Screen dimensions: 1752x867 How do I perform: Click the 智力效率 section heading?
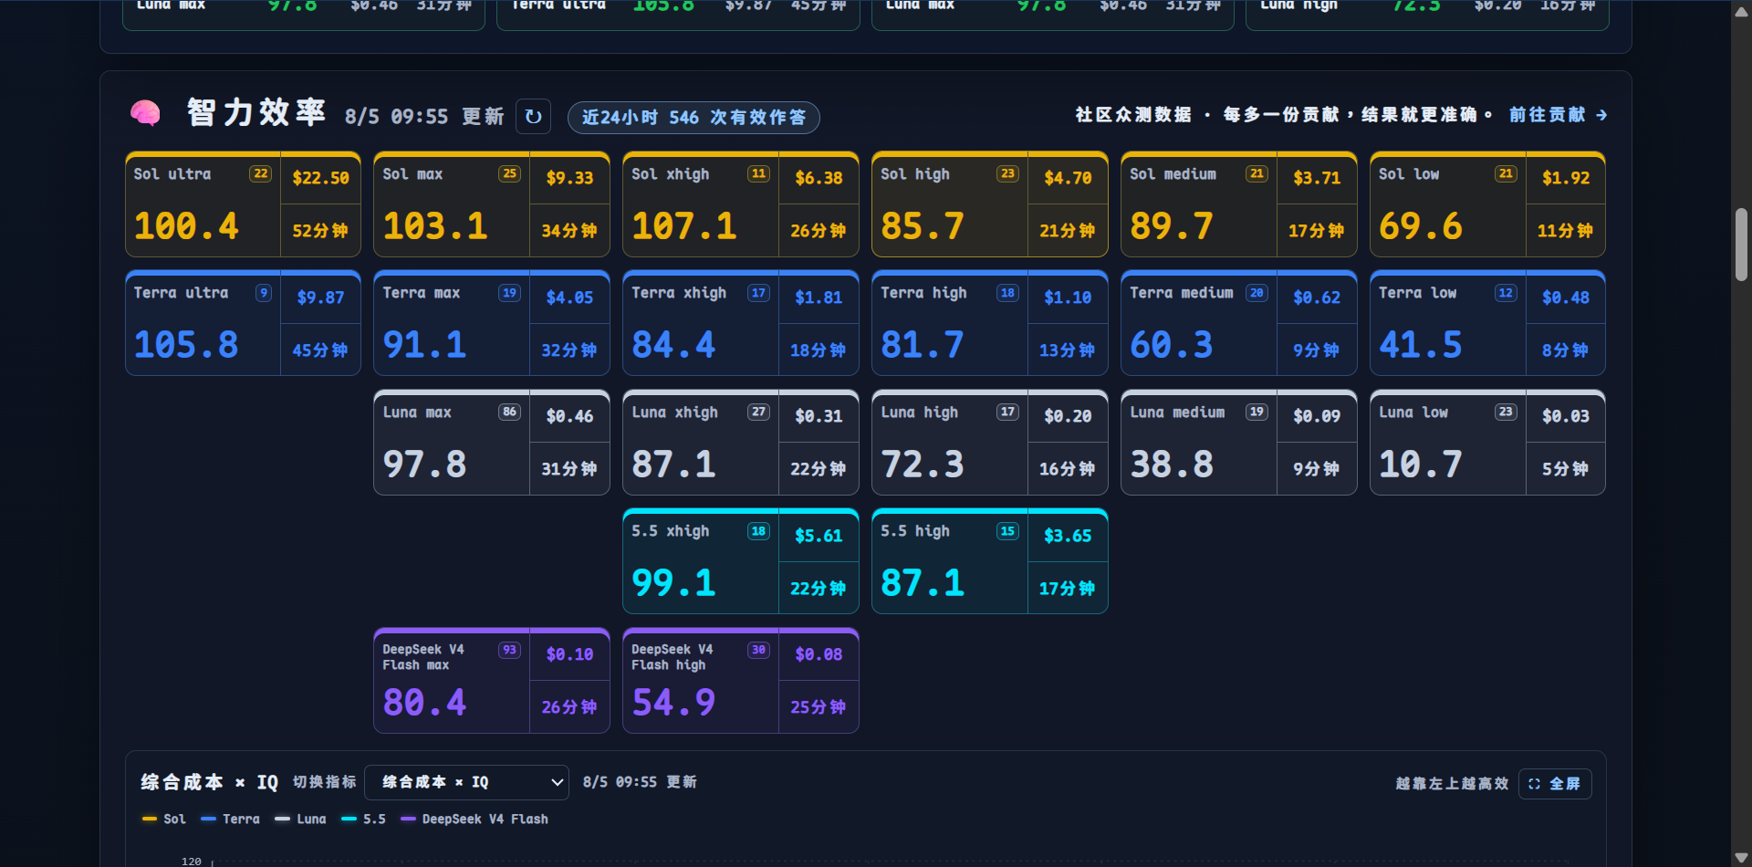(256, 113)
